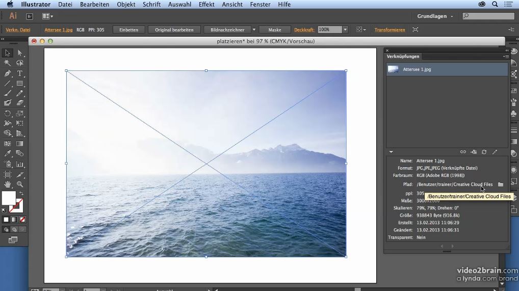Viewport: 519px width, 291px height.
Task: Select the Direct Selection tool
Action: 20,53
